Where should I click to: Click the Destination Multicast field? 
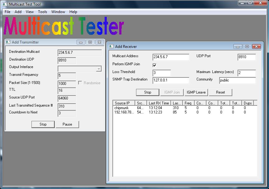pyautogui.click(x=80, y=53)
